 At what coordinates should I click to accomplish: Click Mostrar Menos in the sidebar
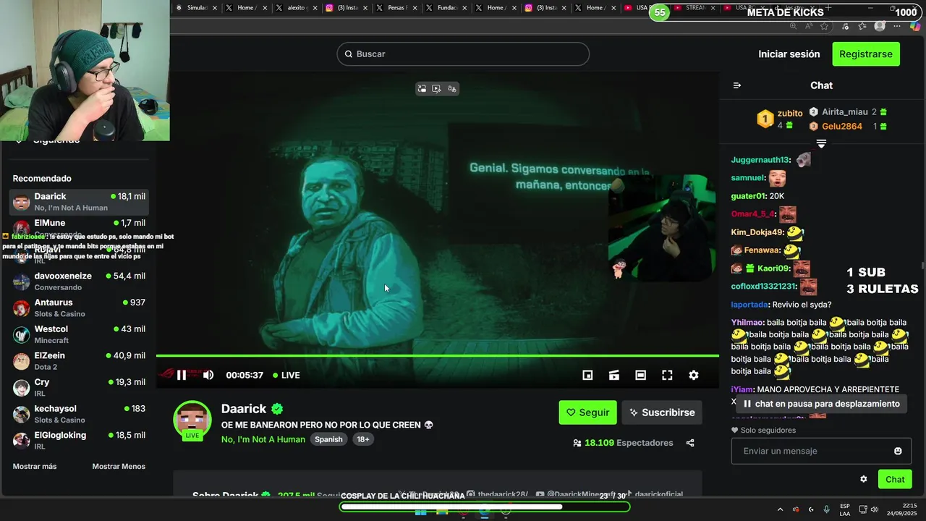pos(119,467)
